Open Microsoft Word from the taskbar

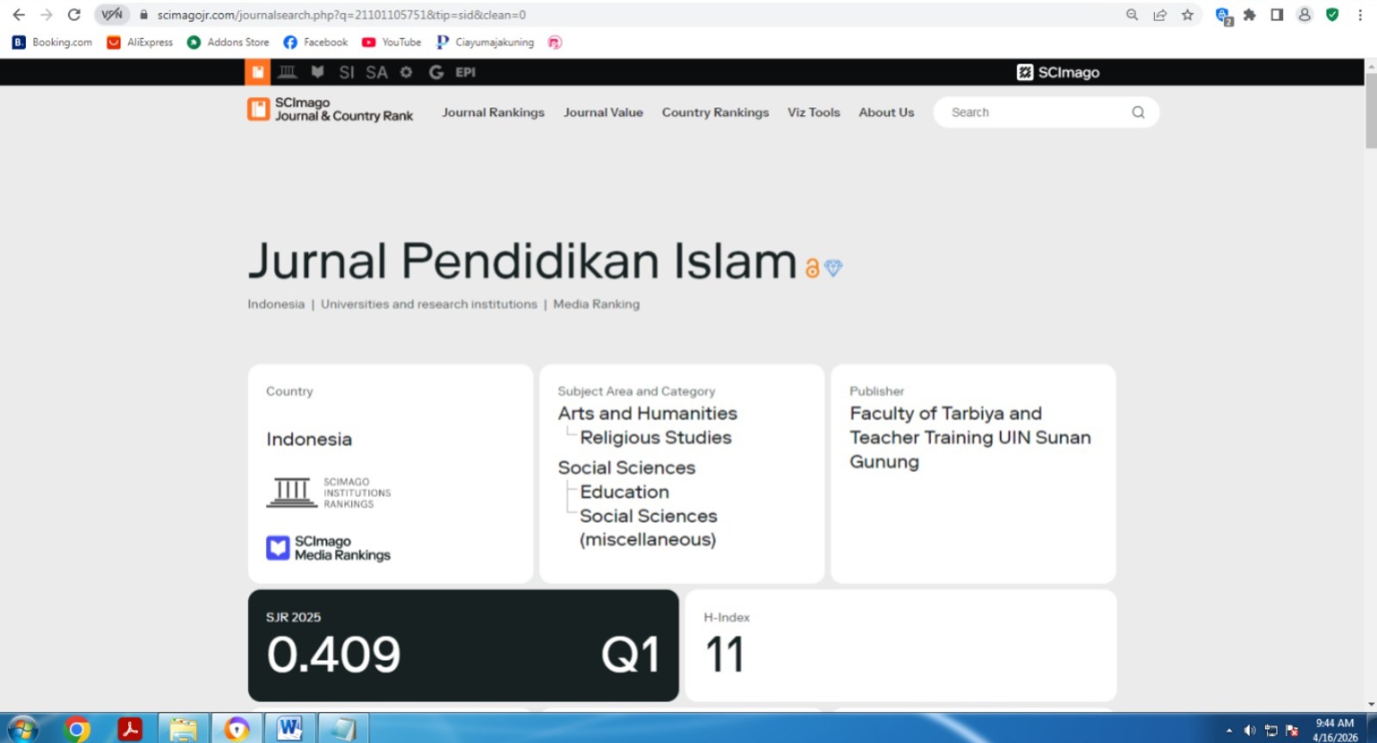pyautogui.click(x=290, y=729)
